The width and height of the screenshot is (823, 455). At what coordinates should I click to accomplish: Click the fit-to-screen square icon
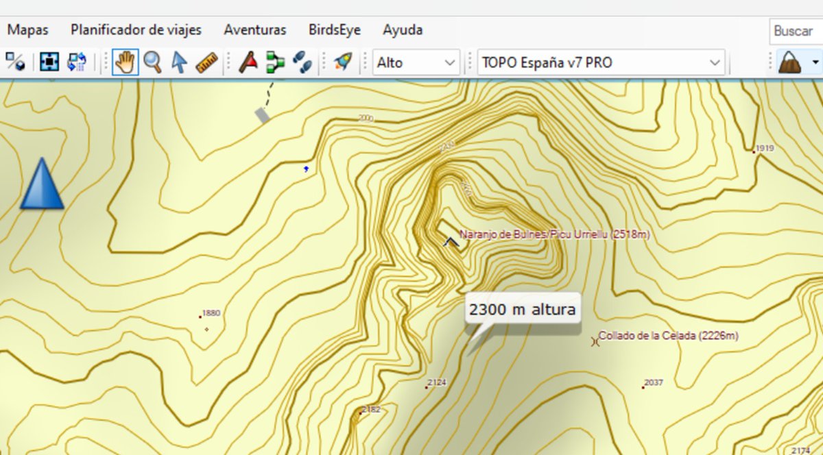tap(49, 62)
